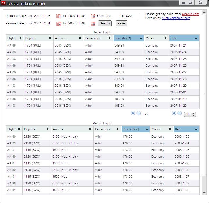Click the page number field showing 1/5
This screenshot has width=209, height=203.
(x=156, y=114)
